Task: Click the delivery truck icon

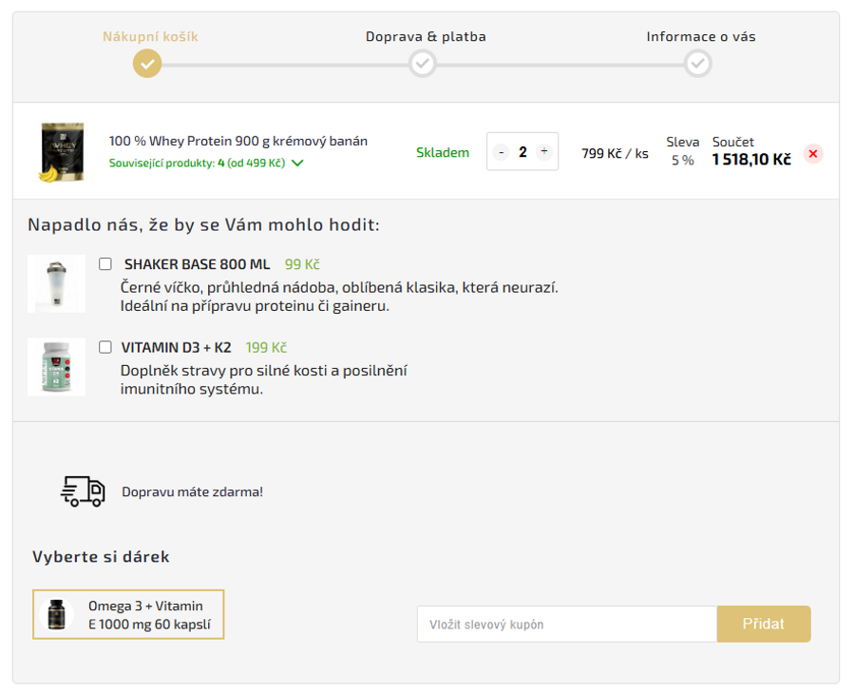Action: point(83,491)
